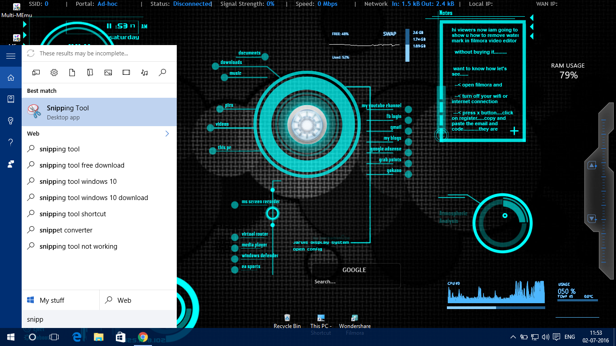Choose the bare 'snipping tool windows 10' suggestion

tap(99, 182)
